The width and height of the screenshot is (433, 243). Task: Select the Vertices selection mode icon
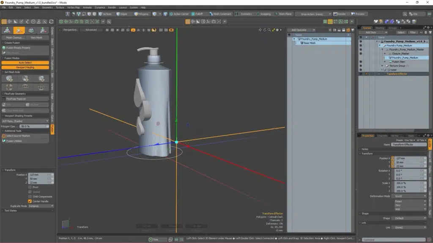[101, 13]
